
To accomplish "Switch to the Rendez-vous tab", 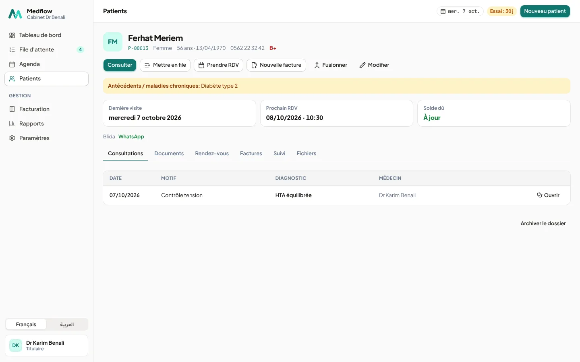I will click(212, 154).
